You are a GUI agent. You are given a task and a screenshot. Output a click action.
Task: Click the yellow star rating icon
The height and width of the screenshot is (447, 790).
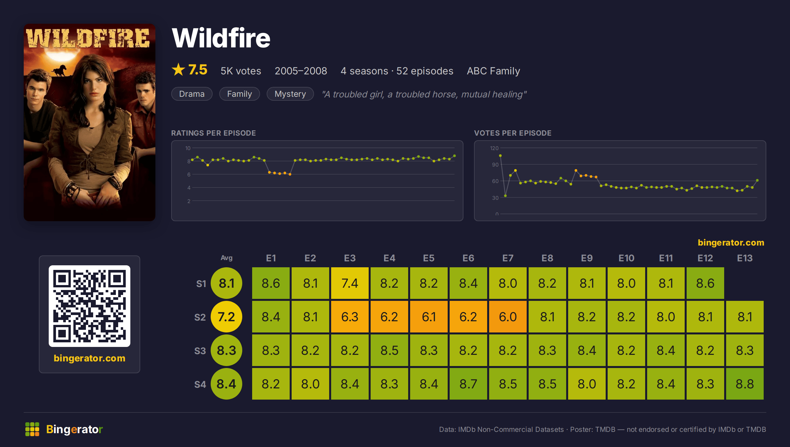click(x=178, y=70)
